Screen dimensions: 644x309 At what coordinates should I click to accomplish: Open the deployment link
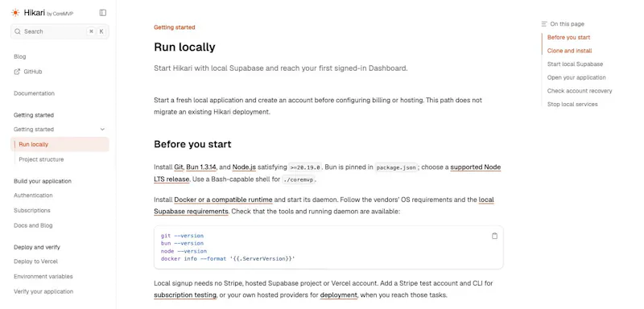(x=339, y=295)
